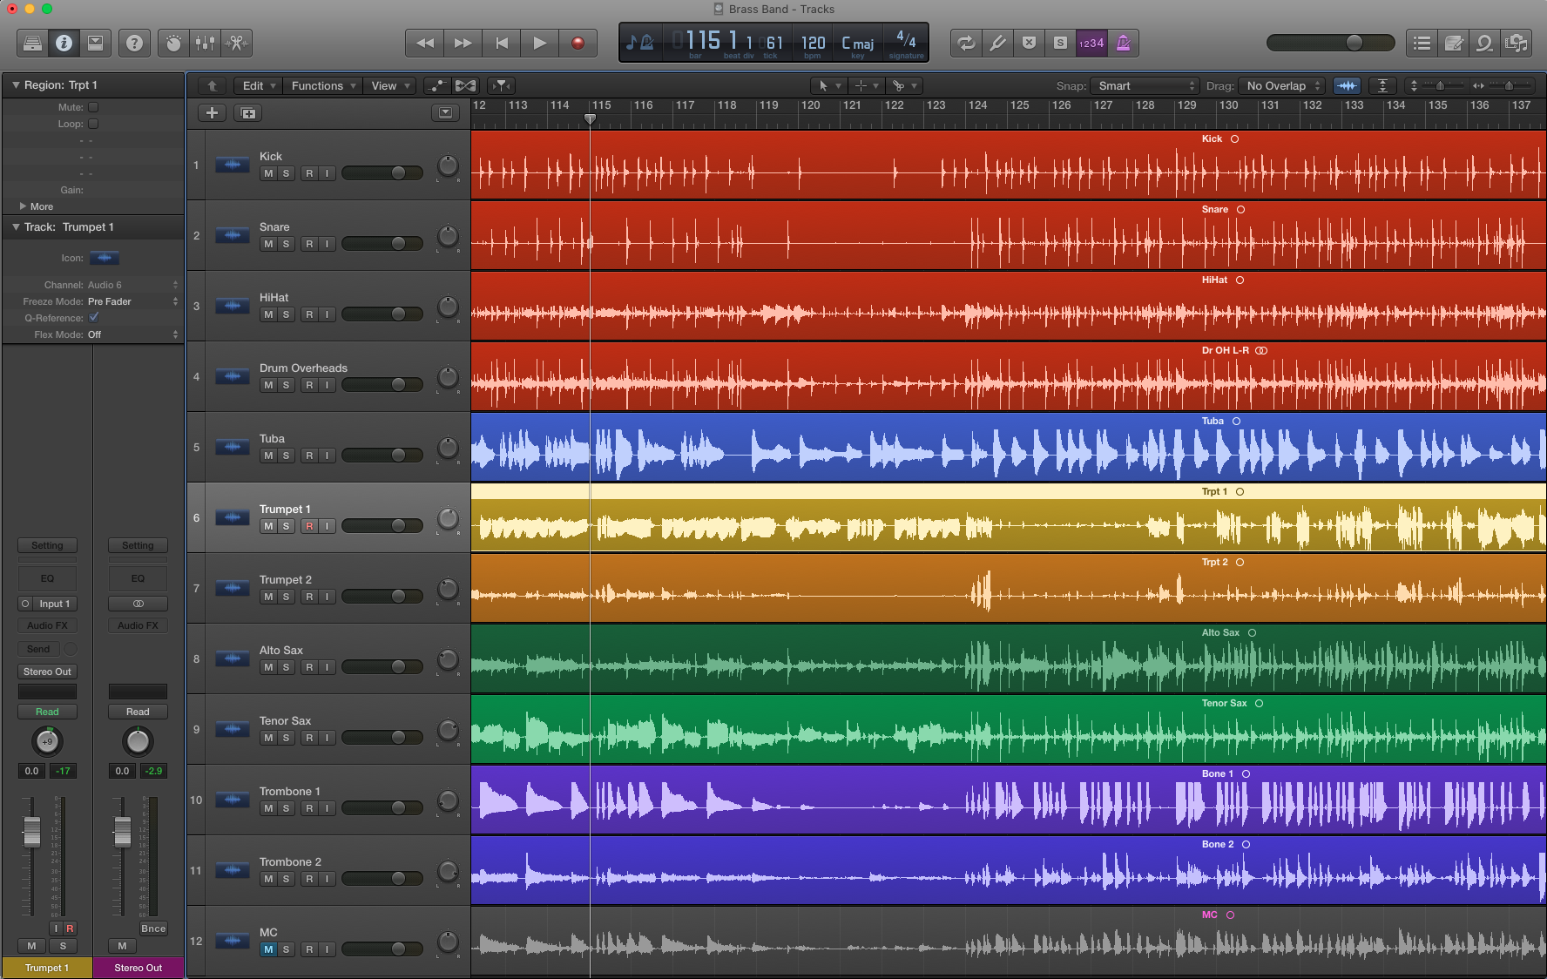Show automation button
Image resolution: width=1547 pixels, height=979 pixels.
click(x=436, y=85)
